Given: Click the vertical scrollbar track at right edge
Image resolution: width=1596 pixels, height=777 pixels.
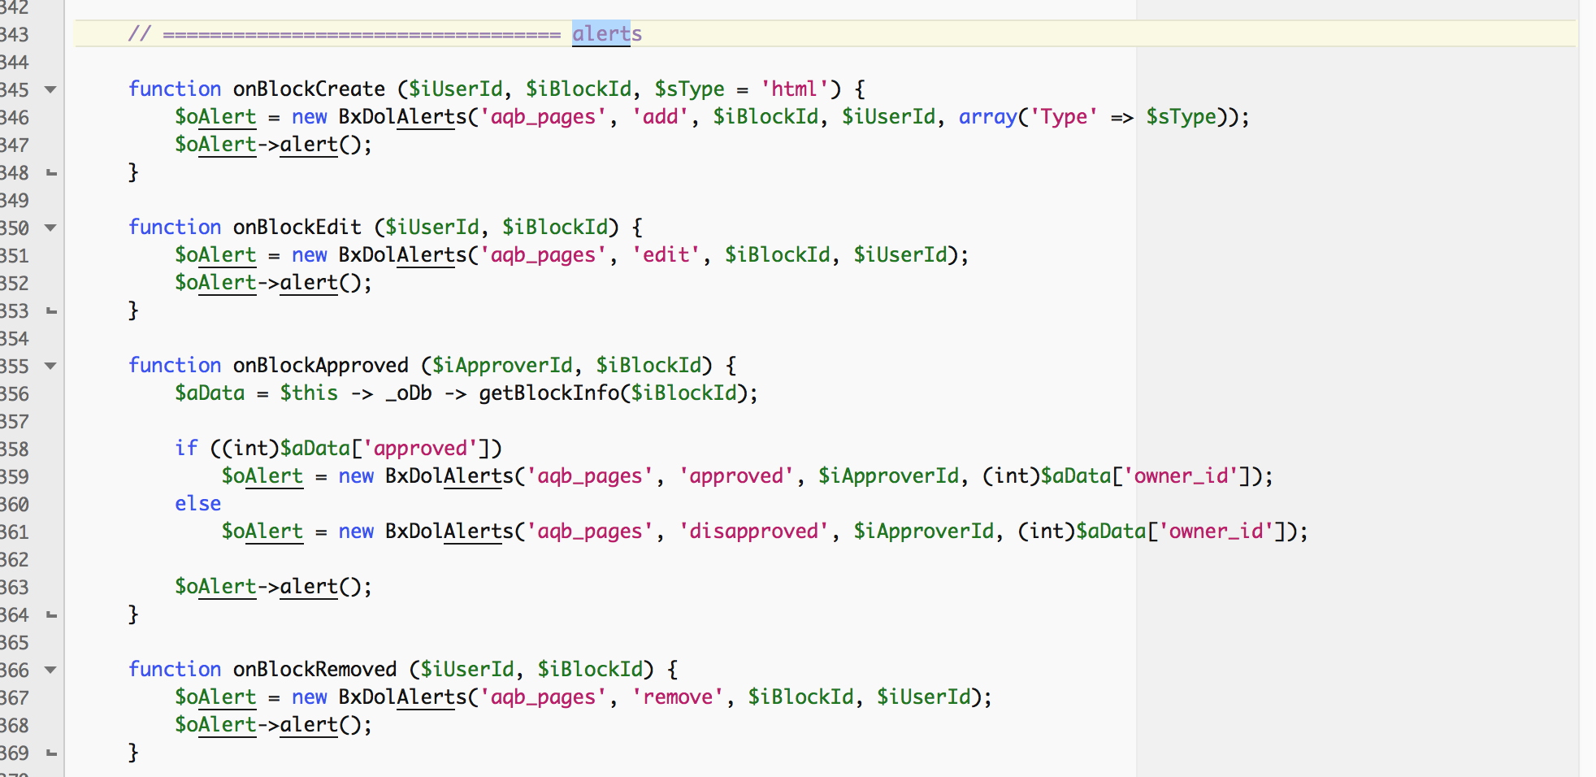Looking at the screenshot, I should [1587, 388].
